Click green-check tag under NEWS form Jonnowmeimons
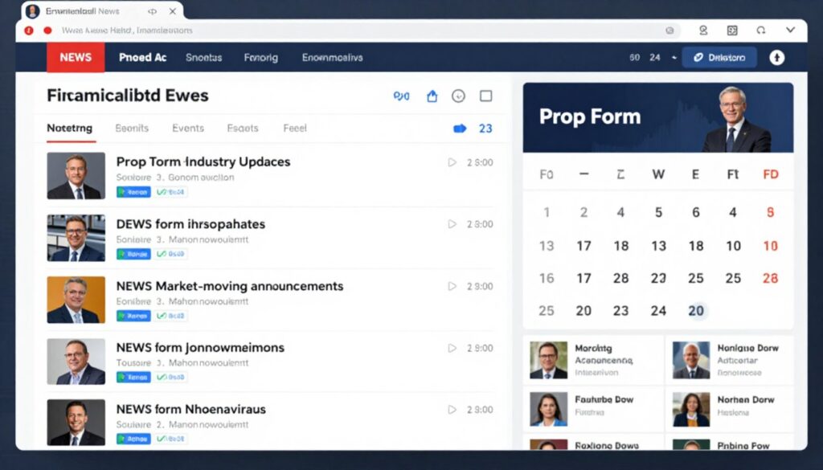 170,377
